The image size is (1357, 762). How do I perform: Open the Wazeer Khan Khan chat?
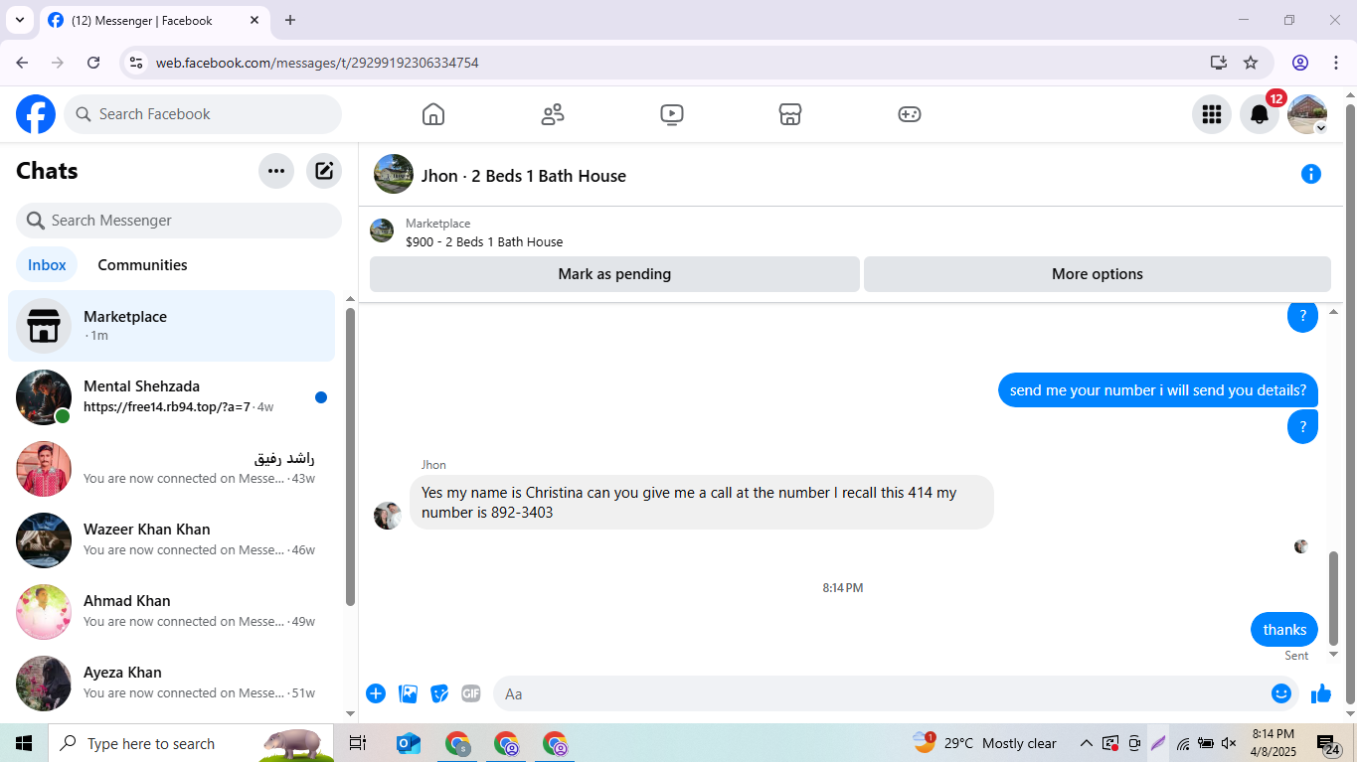[x=172, y=540]
